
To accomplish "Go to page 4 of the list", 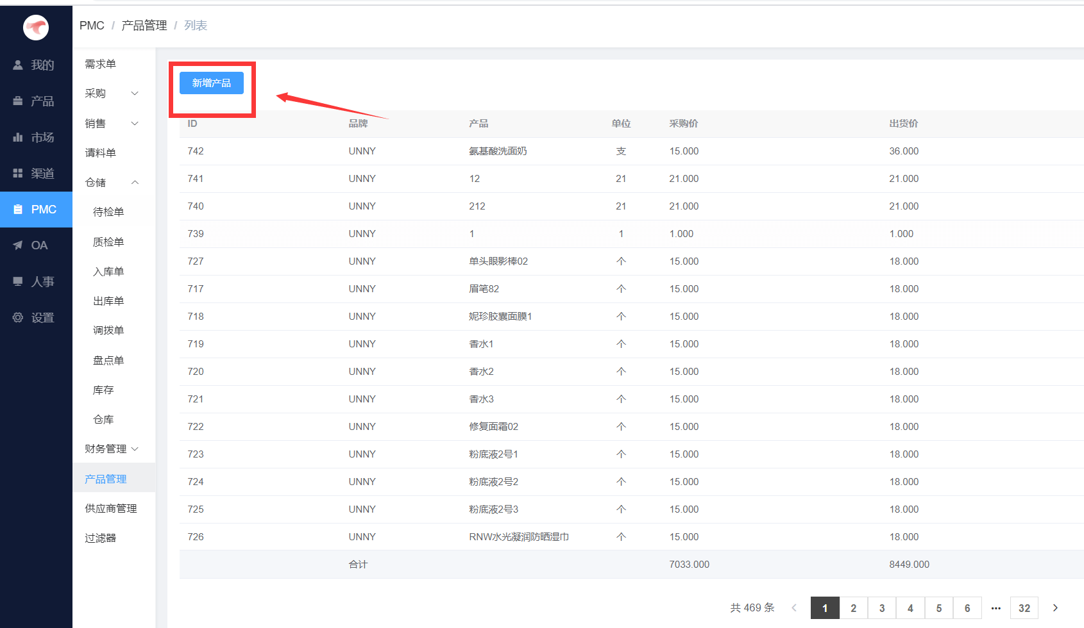I will point(910,608).
